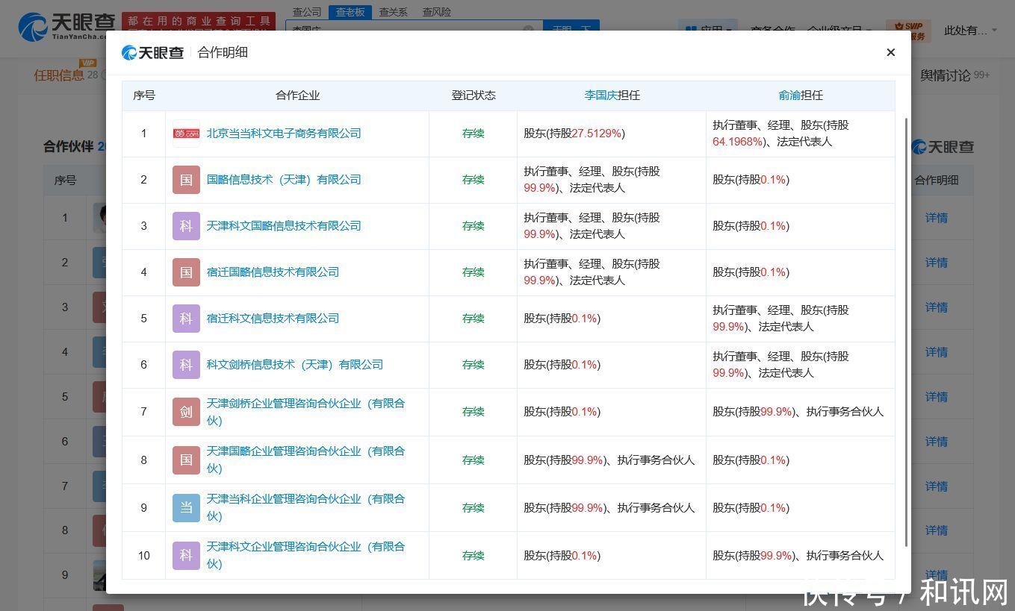Click the 剑 icon beside 天津剑桥企业管理咨询
Image resolution: width=1015 pixels, height=611 pixels.
[186, 412]
